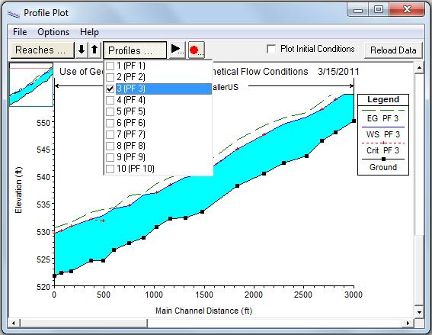Open the Options menu

(x=53, y=32)
